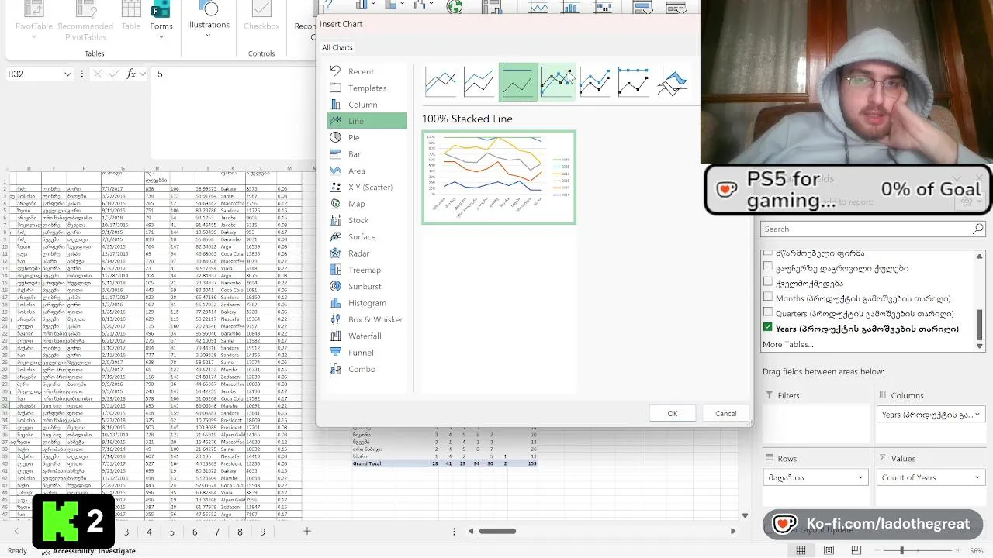Viewport: 993px width, 558px height.
Task: Click the zoom slider in status bar
Action: [901, 550]
